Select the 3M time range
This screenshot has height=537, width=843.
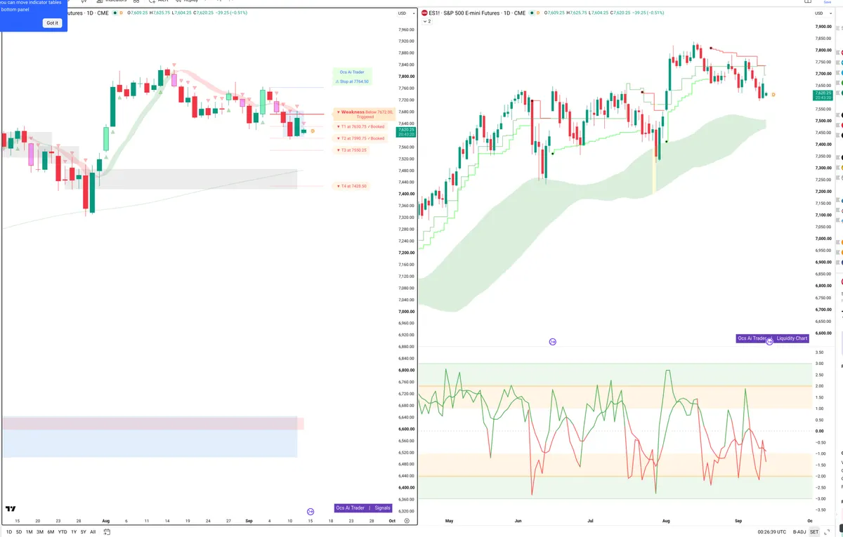coord(40,532)
